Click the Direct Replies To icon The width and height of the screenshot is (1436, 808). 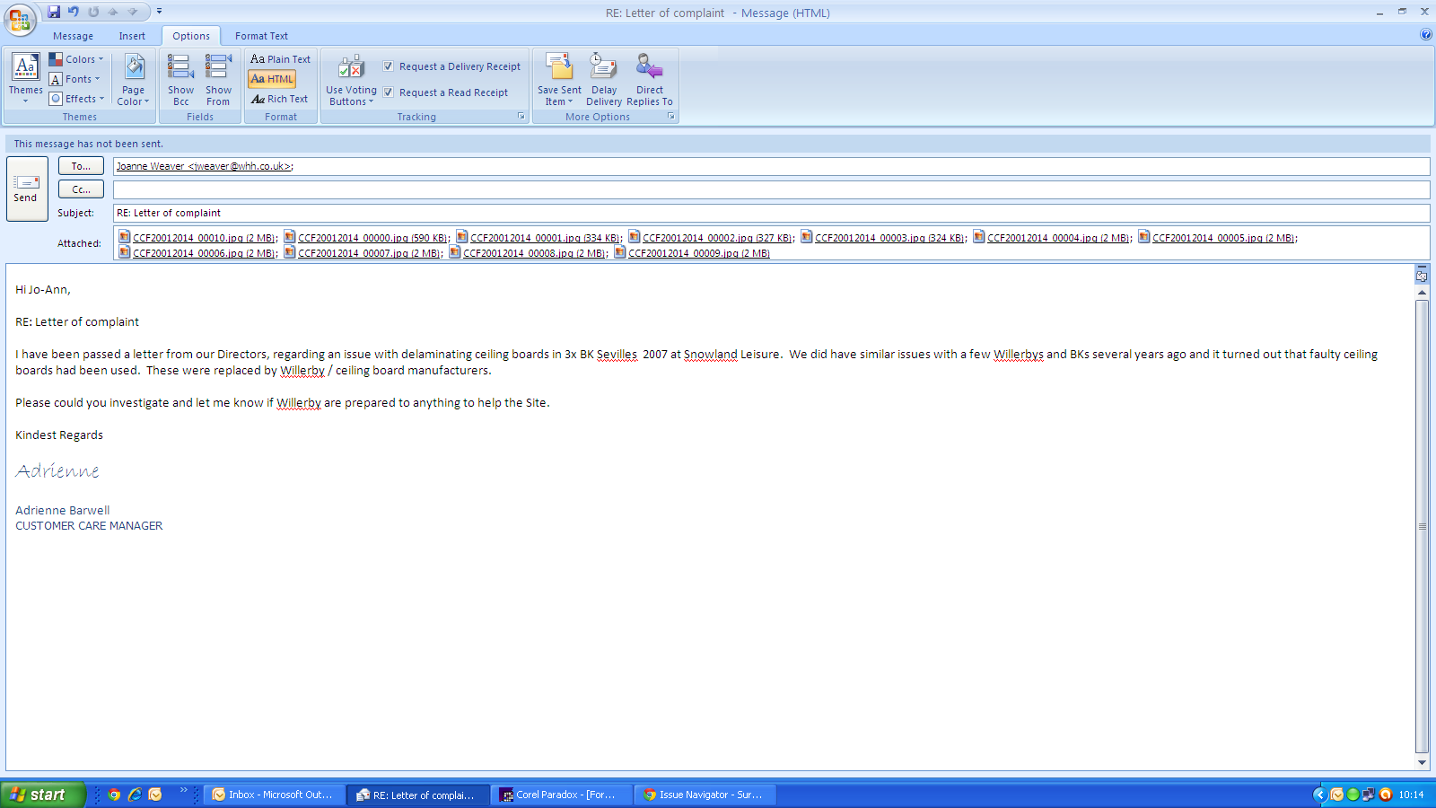[650, 67]
